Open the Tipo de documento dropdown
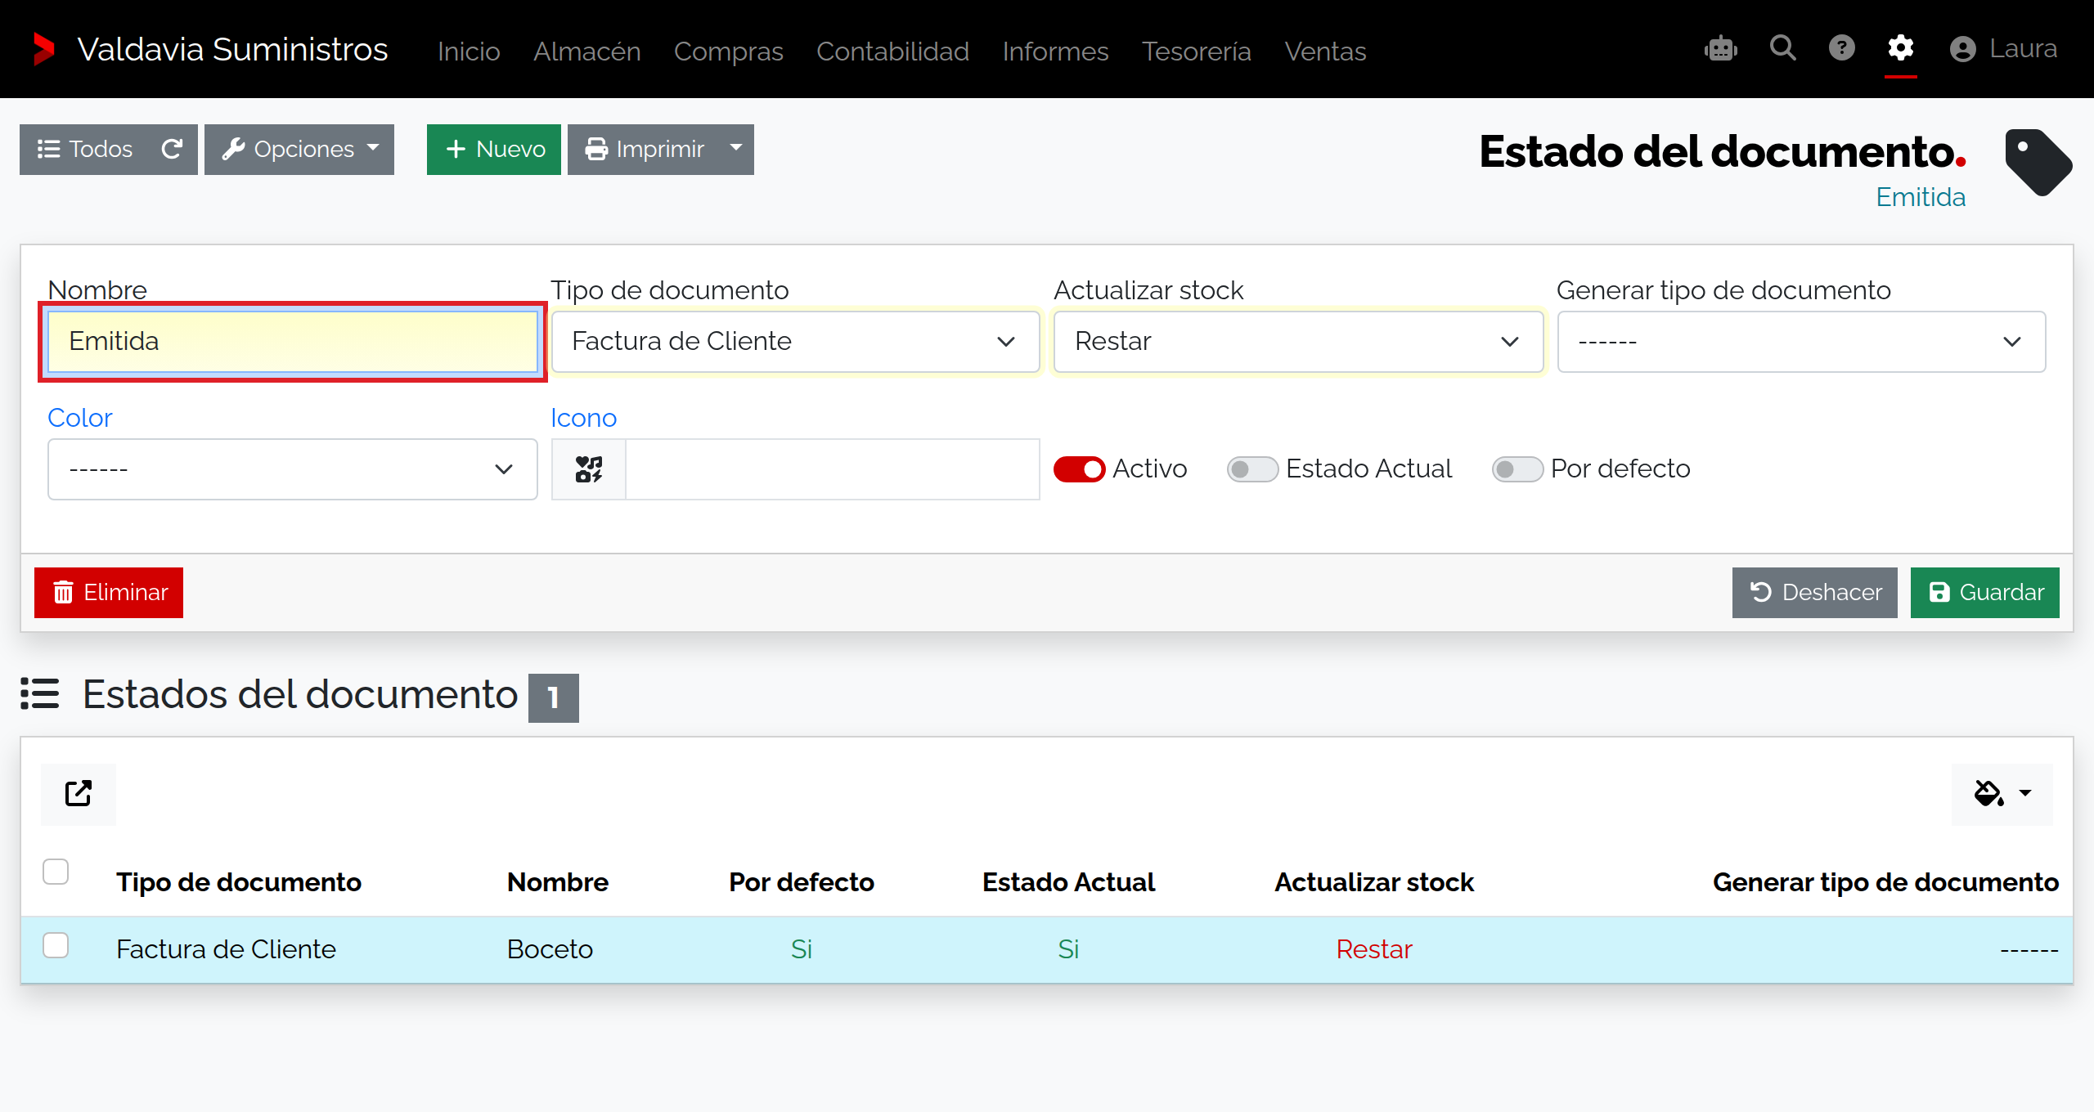 tap(795, 342)
